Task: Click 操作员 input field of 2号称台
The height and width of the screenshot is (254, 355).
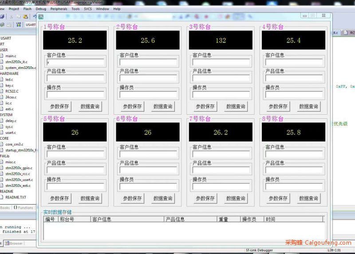Action: [148, 95]
